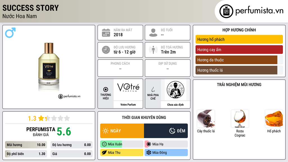This screenshot has width=288, height=162.
Task: Click the Độ phổ biến 1.30 score row
Action: pyautogui.click(x=26, y=154)
